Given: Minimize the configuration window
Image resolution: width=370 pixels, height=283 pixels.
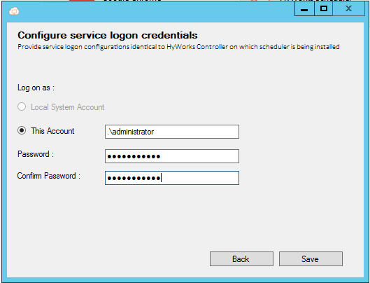Looking at the screenshot, I should coord(304,9).
